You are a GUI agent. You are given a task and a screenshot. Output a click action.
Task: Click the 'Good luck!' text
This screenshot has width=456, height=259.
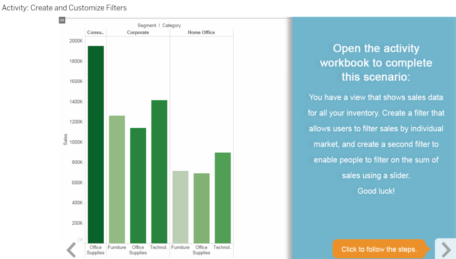coord(376,191)
